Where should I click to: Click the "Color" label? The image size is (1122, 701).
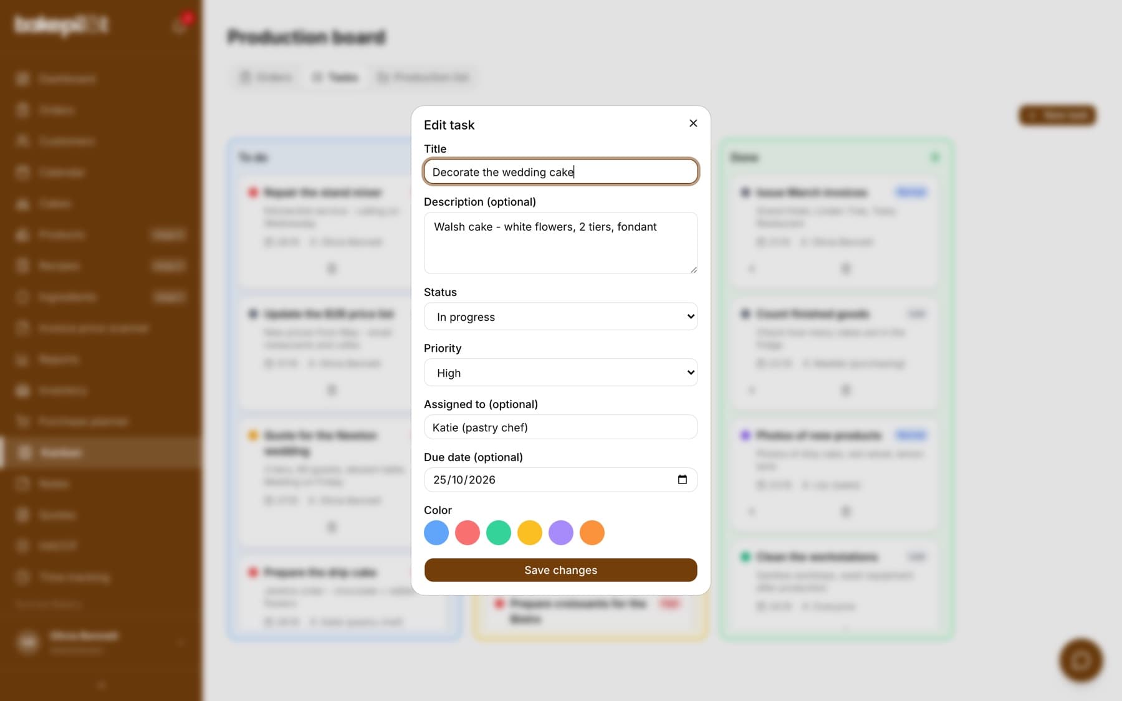click(x=438, y=510)
